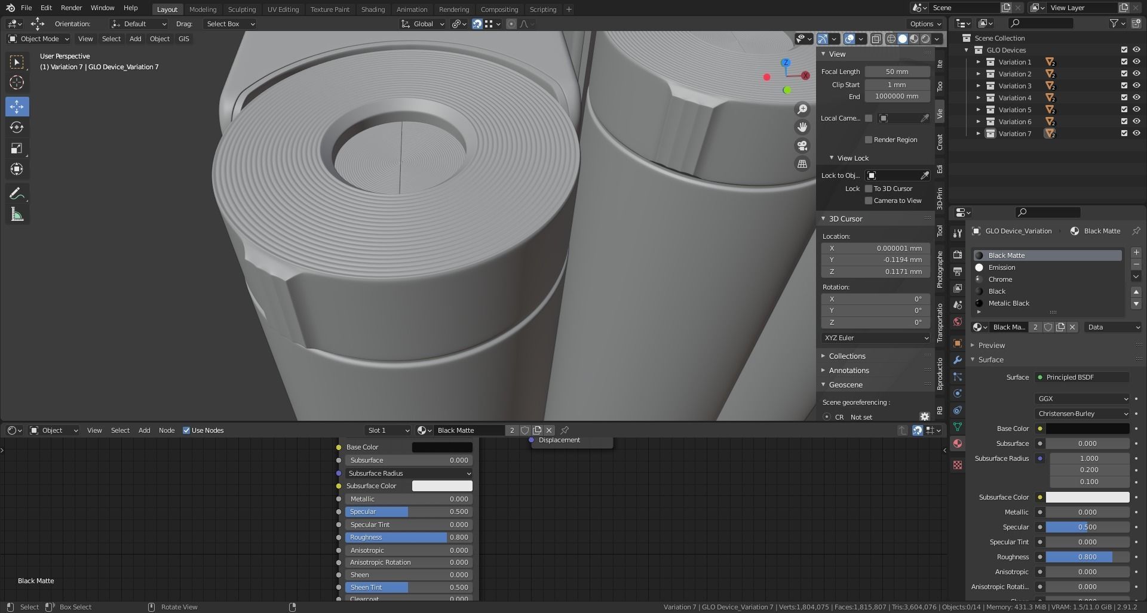Open the GGX distribution dropdown

pos(1082,399)
